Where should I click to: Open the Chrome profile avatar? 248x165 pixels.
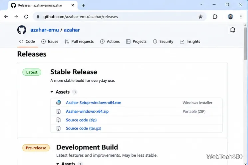click(230, 17)
